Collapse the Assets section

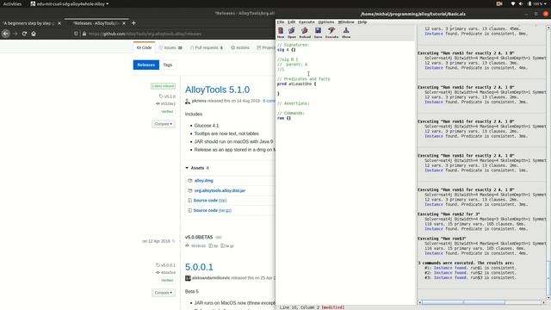pyautogui.click(x=197, y=168)
